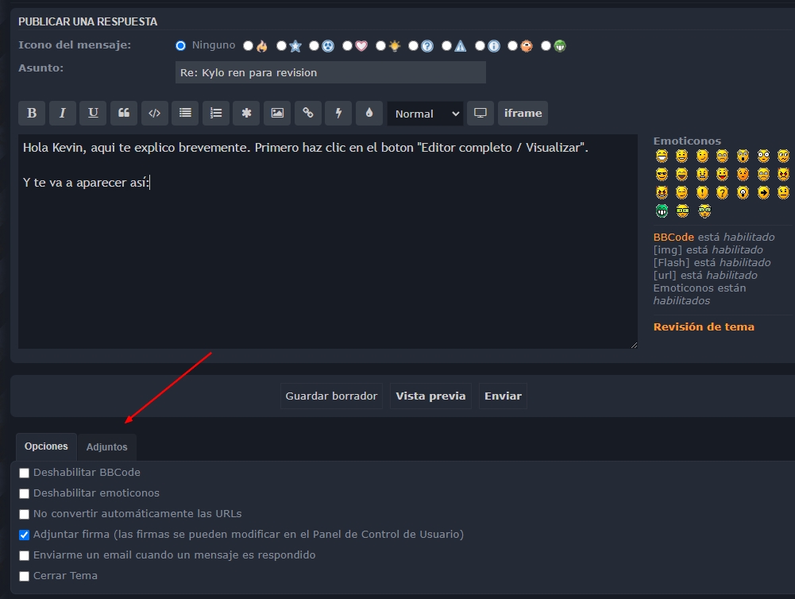
Task: Select the Opciones tab
Action: [46, 446]
